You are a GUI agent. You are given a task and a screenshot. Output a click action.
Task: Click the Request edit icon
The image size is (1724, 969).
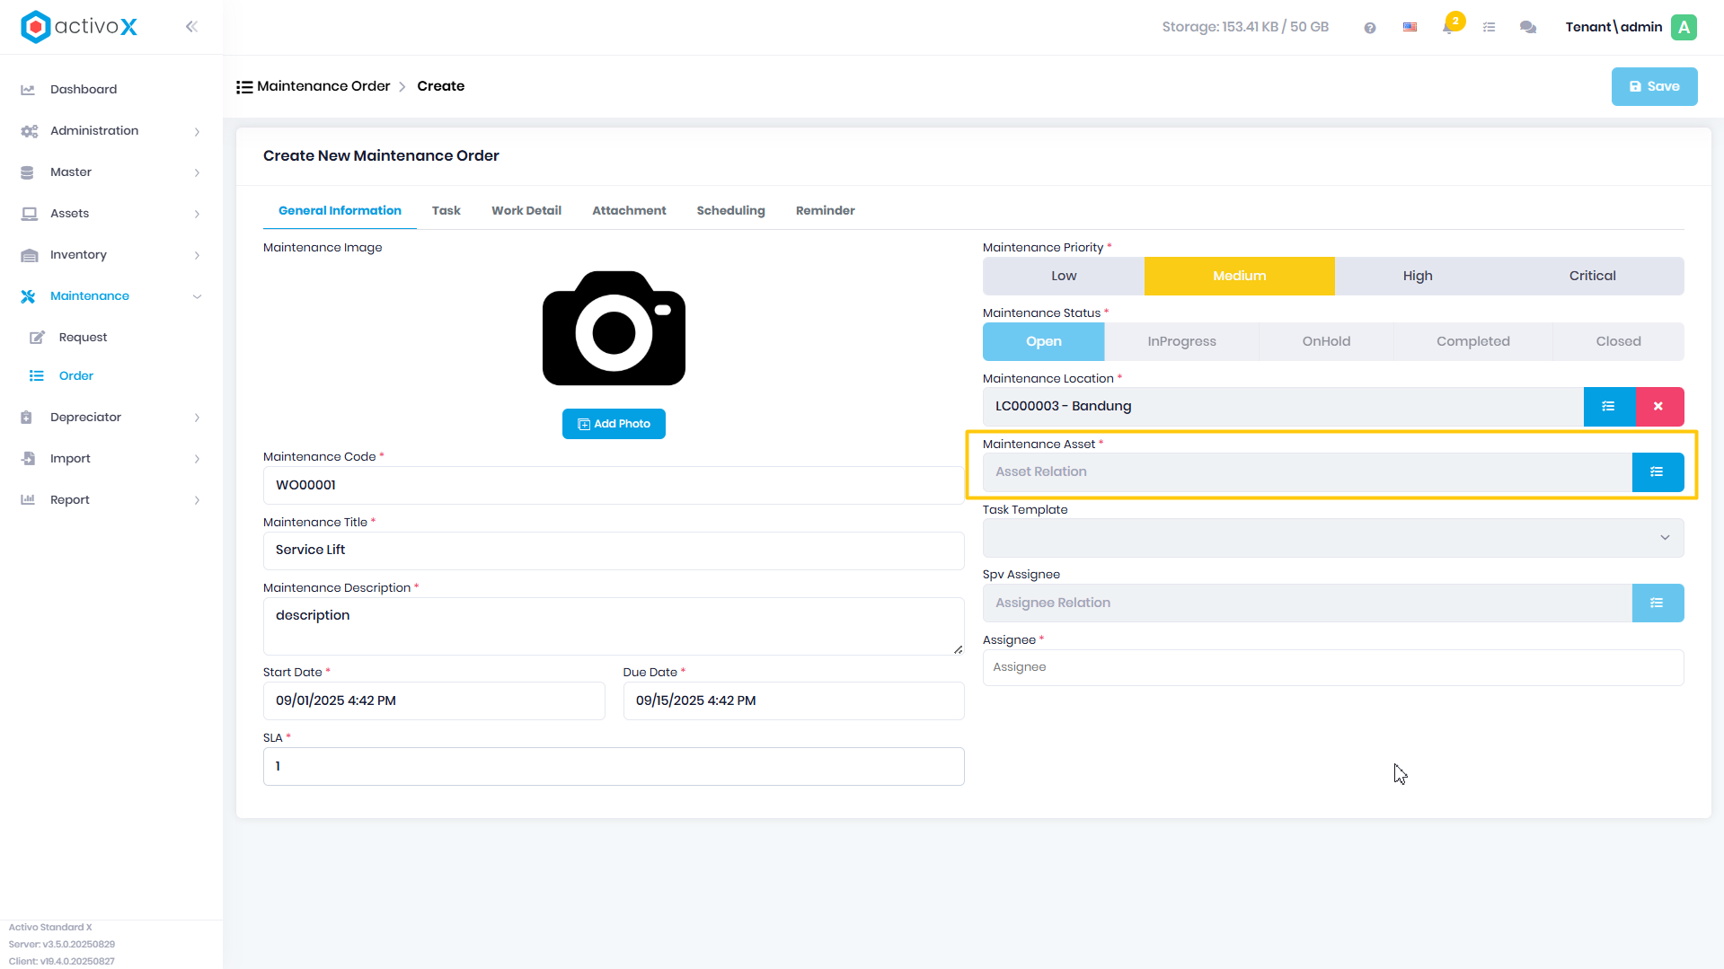tap(37, 338)
